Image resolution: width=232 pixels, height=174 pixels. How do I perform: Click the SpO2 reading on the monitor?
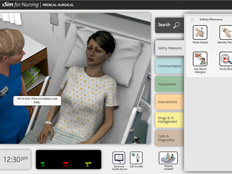click(88, 164)
